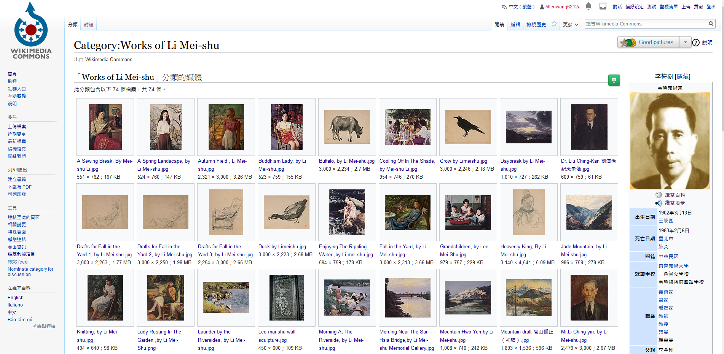Viewport: 724px width, 354px height.
Task: Open A Spring Landscape thumbnail
Action: pyautogui.click(x=166, y=127)
